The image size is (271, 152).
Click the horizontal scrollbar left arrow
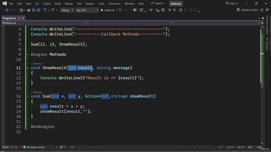coord(72,147)
